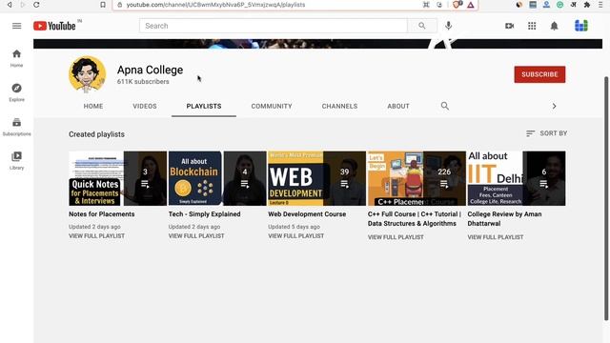Open notifications bell
Screen dimensions: 610x343
tap(554, 26)
